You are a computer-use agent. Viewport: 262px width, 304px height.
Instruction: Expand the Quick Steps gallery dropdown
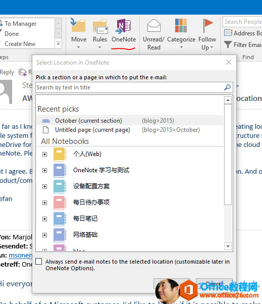(59, 43)
